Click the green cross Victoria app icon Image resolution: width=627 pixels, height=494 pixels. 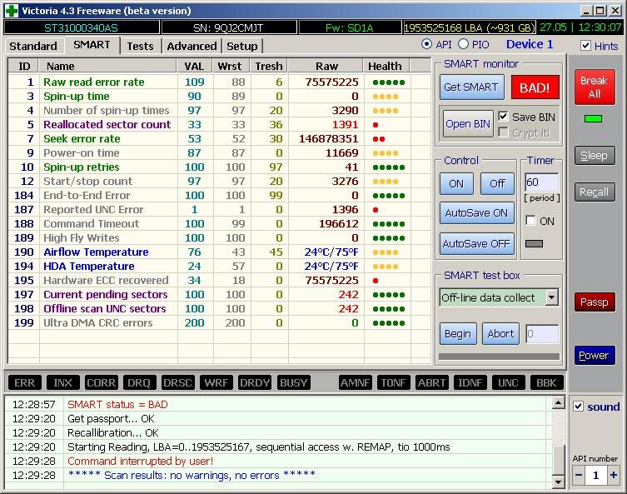[x=12, y=10]
